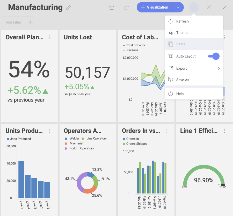
Task: Open Units Produced card options menu
Action: (50, 131)
